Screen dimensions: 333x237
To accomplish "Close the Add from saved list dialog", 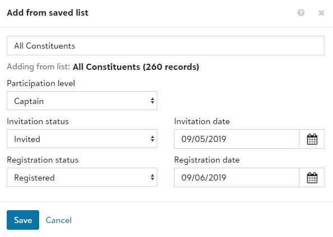I will click(321, 13).
